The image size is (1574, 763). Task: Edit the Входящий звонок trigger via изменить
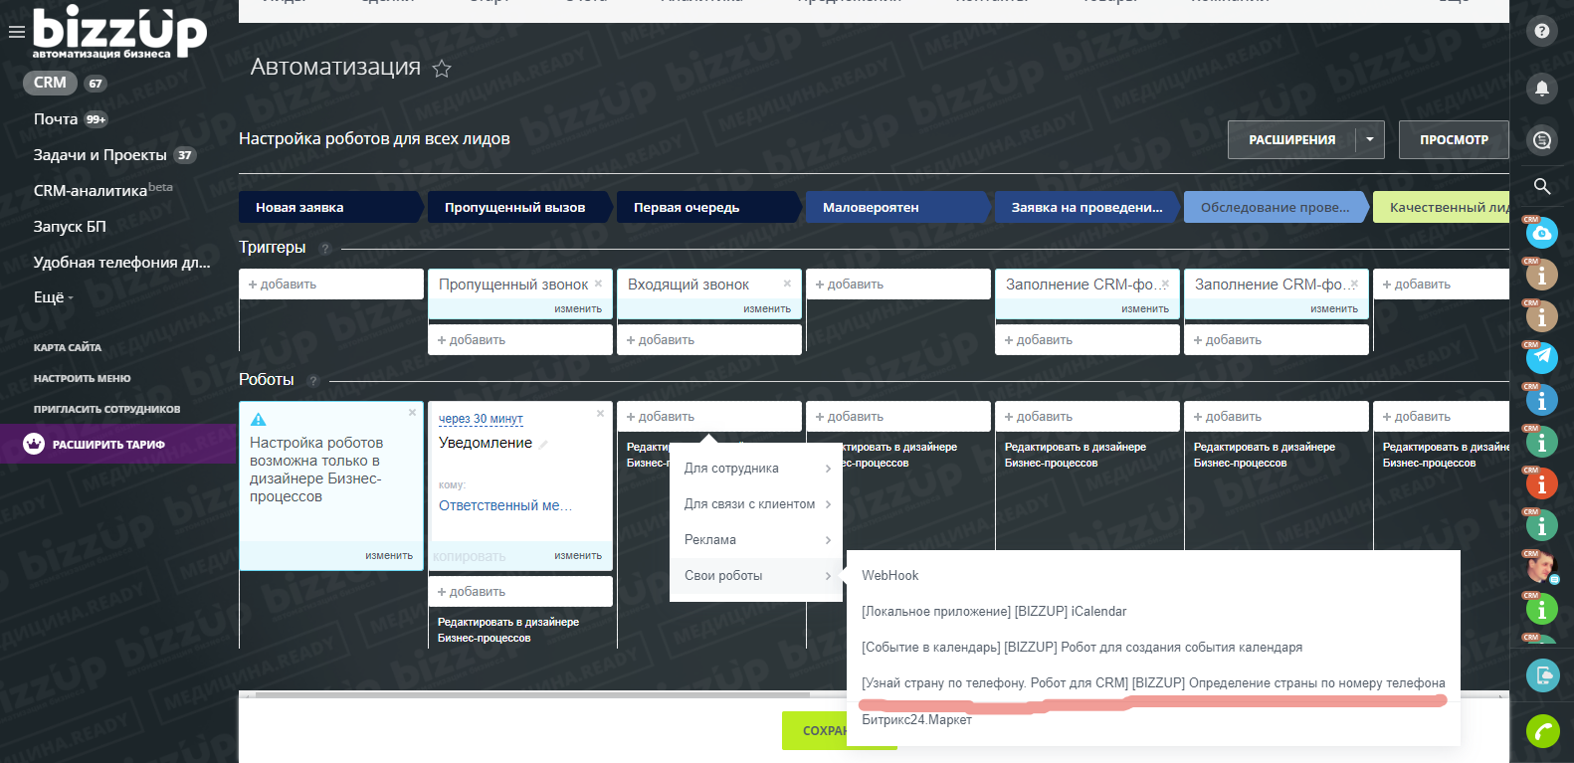click(x=767, y=308)
